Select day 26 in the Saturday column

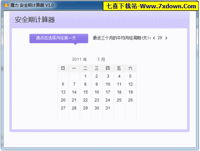tap(130, 100)
